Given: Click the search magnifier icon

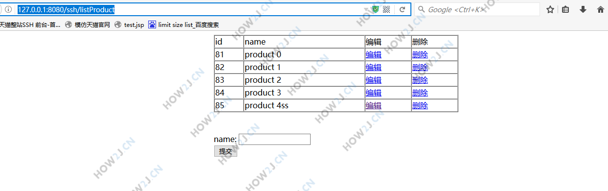Looking at the screenshot, I should pos(421,9).
